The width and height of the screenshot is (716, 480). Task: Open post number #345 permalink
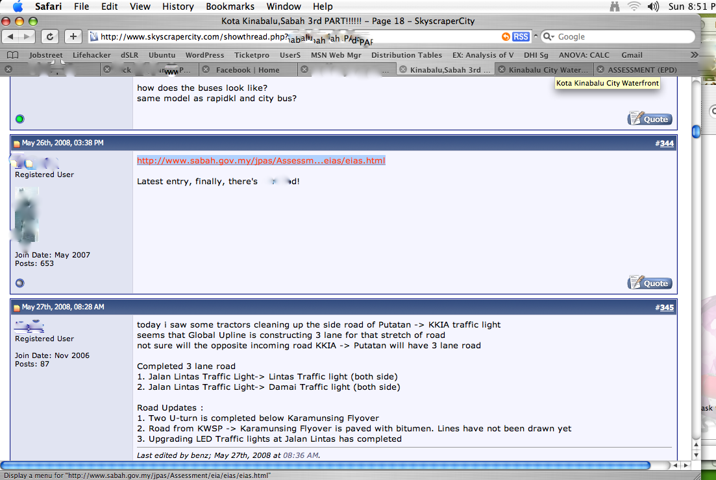[666, 307]
